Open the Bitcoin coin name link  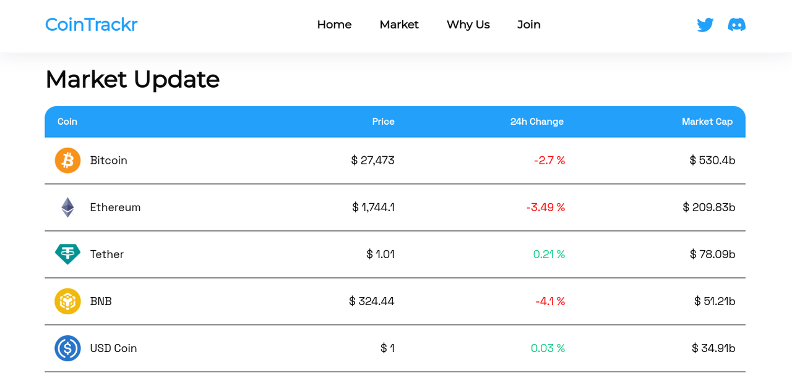[x=109, y=161]
